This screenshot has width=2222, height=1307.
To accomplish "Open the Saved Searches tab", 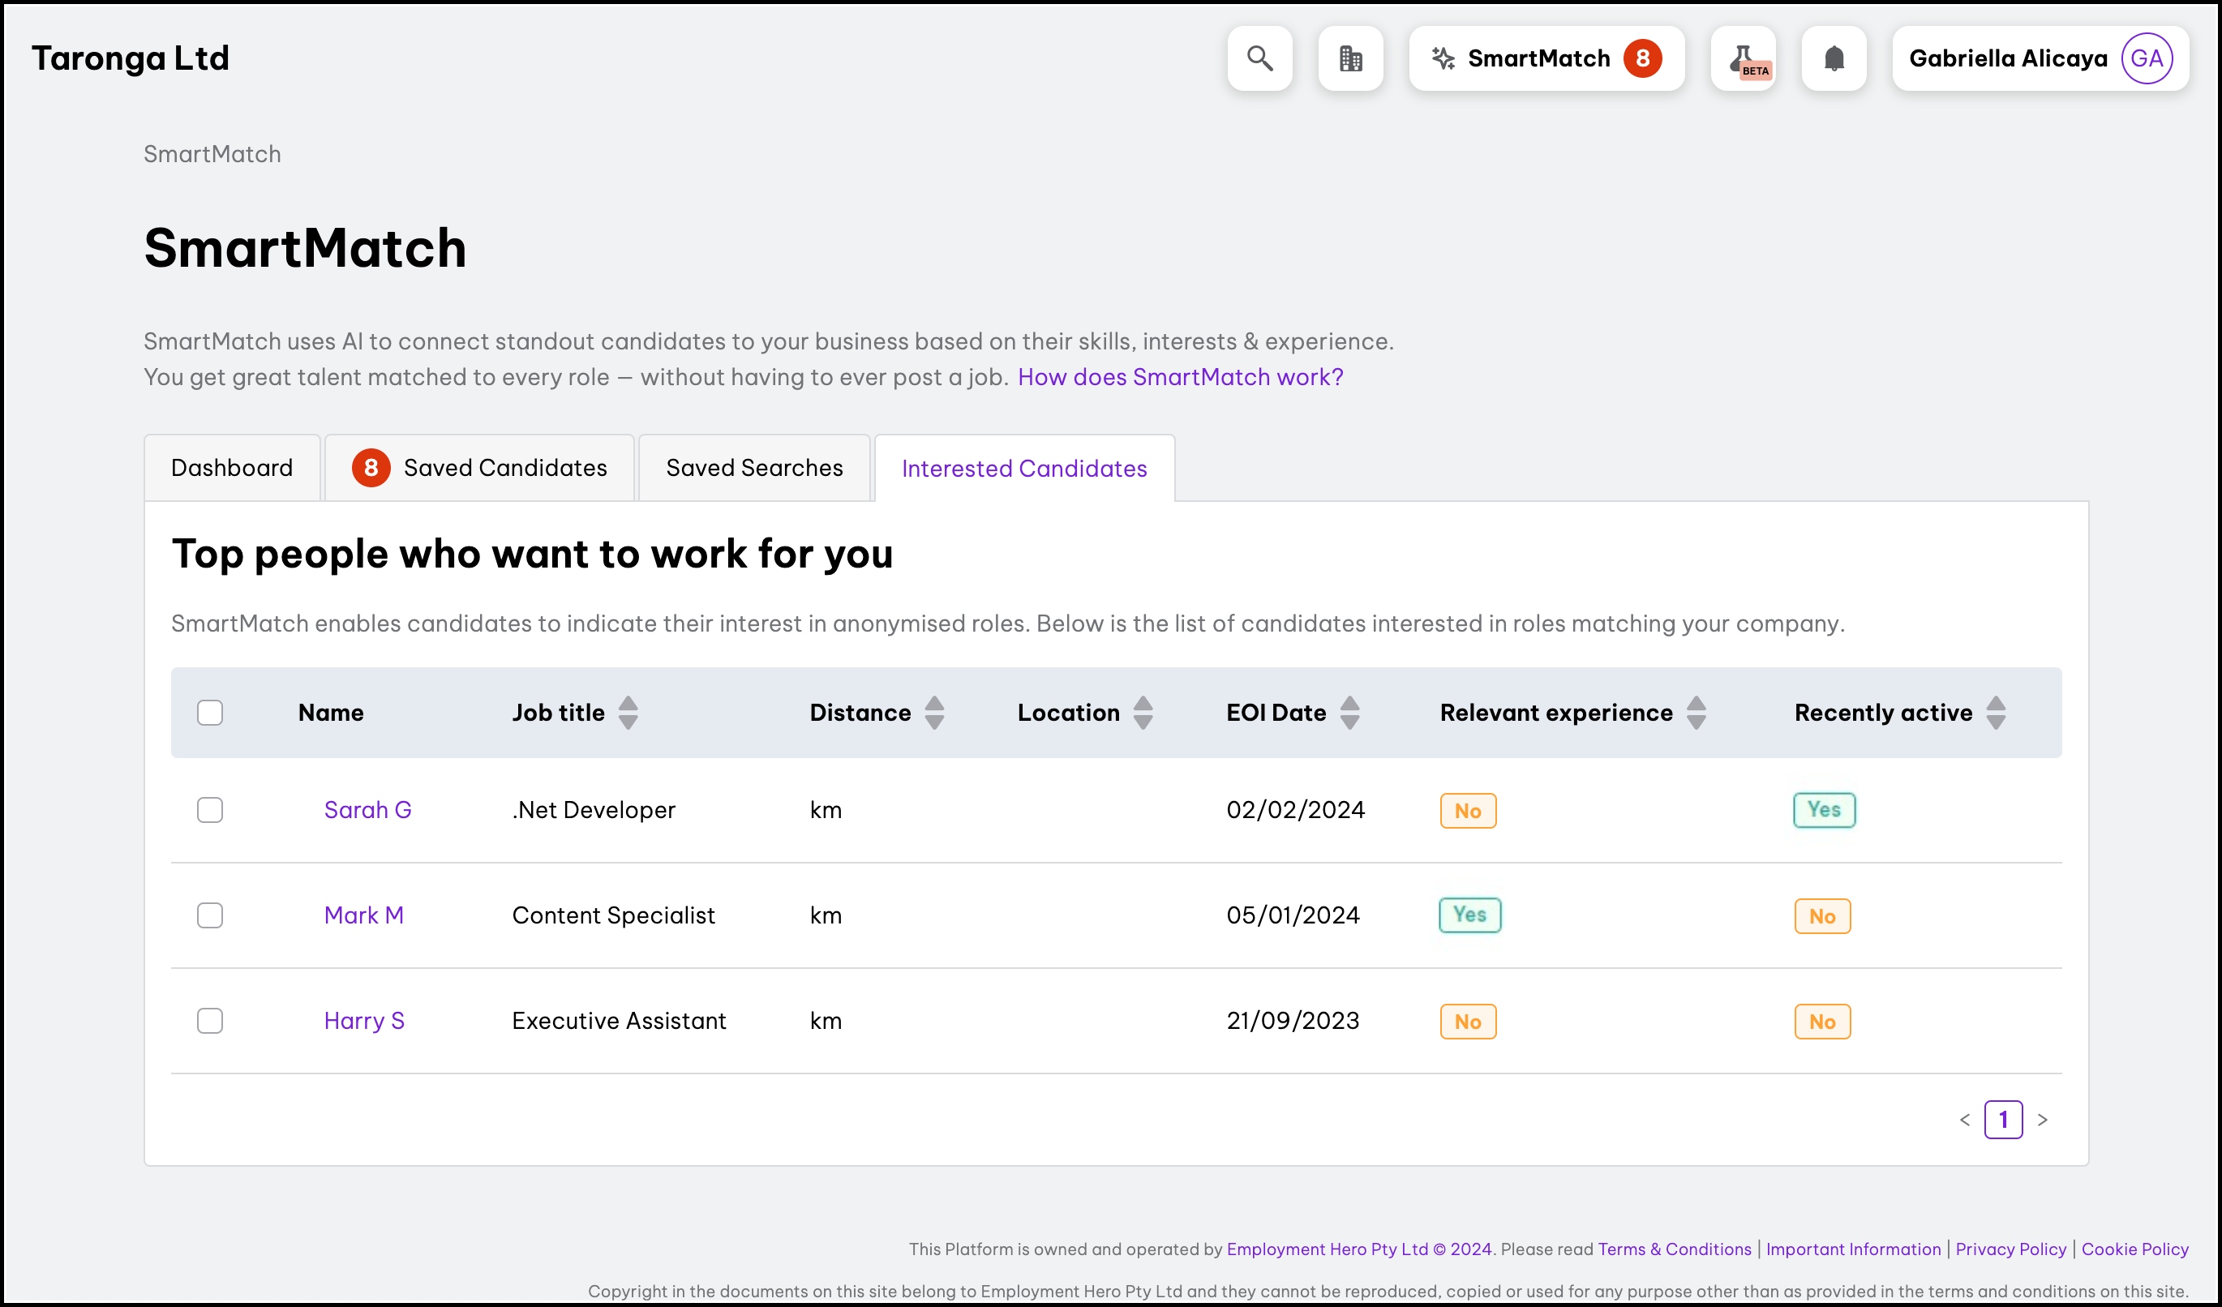I will tap(754, 468).
